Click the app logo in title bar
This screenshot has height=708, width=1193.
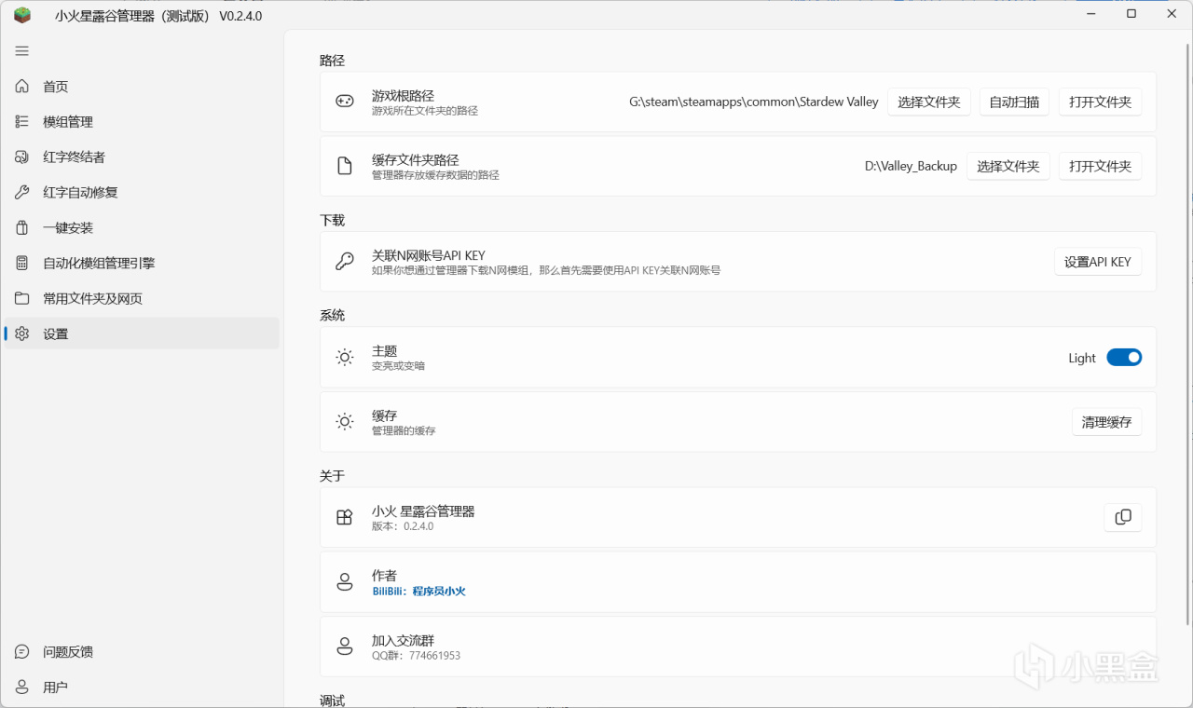(22, 16)
